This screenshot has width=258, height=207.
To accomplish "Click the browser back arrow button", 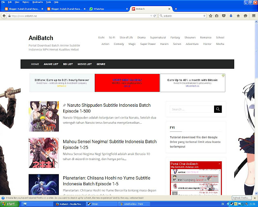I will (x=4, y=16).
